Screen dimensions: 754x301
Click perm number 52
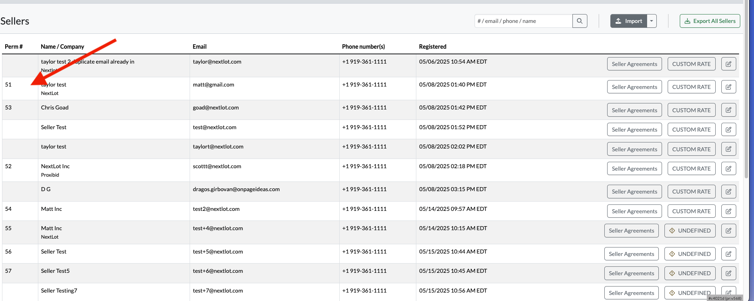[8, 166]
